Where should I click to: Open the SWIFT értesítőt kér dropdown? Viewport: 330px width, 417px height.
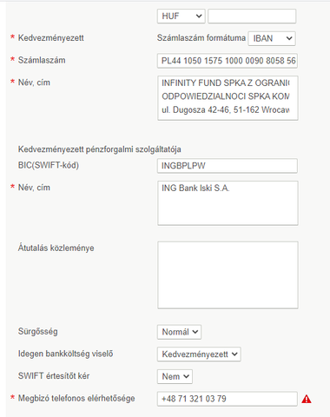point(175,376)
